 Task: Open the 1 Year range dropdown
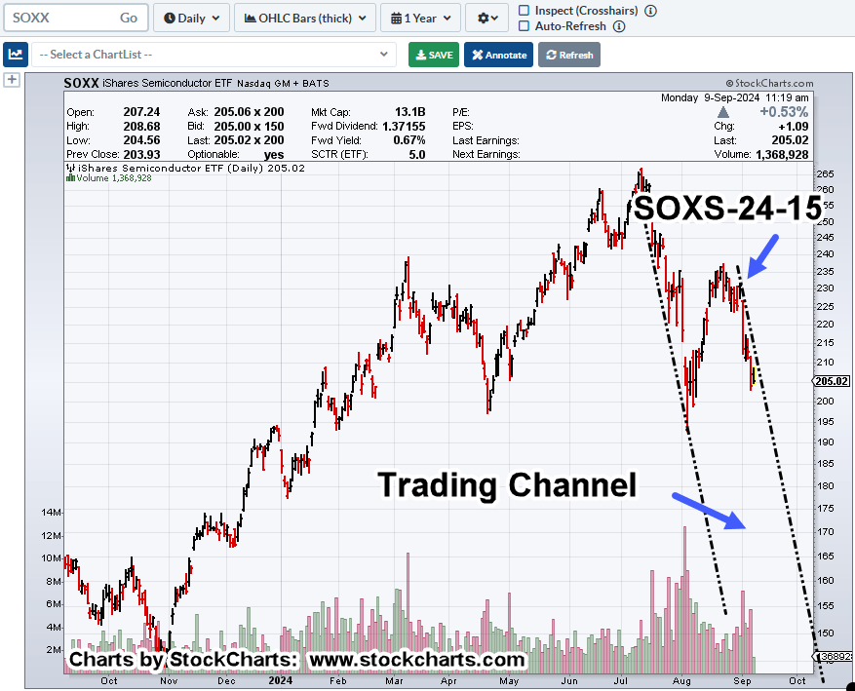[419, 18]
